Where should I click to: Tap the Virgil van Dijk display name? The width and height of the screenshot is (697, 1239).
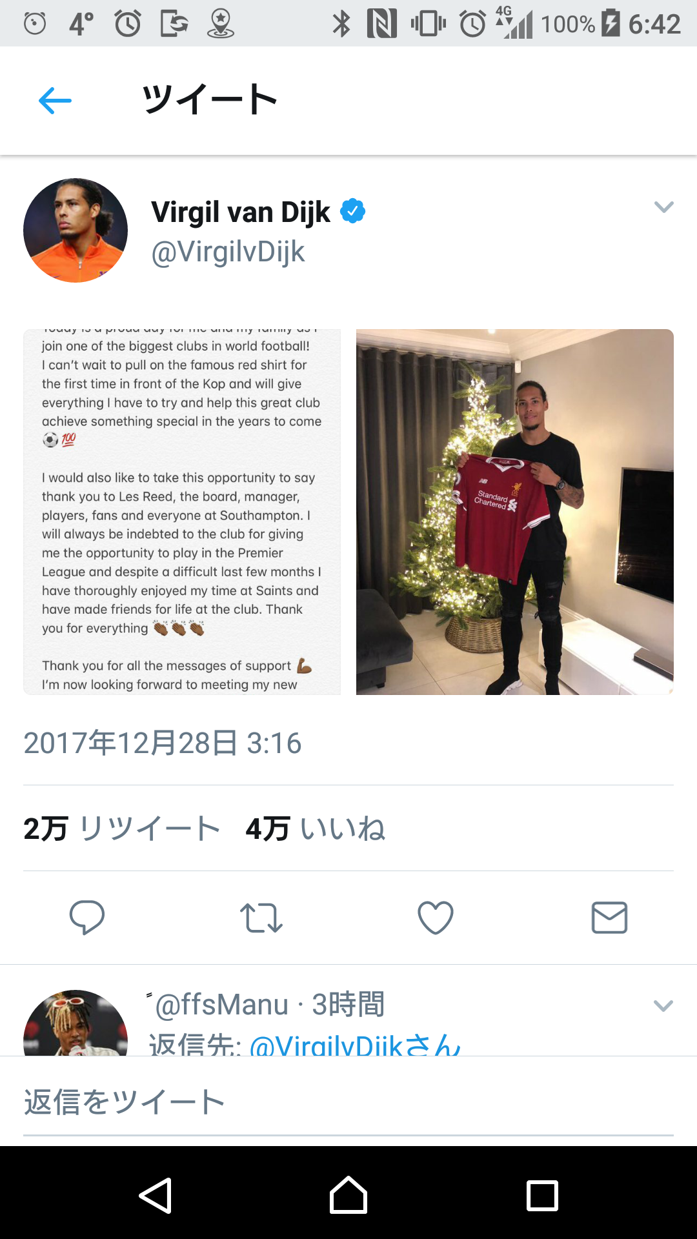[241, 212]
